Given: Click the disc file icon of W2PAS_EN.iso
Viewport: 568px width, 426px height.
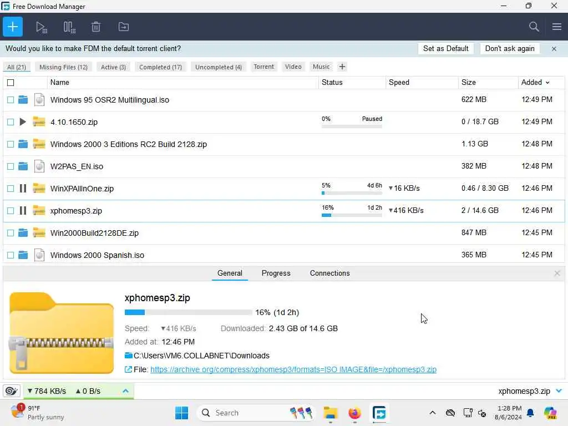Looking at the screenshot, I should click(39, 166).
